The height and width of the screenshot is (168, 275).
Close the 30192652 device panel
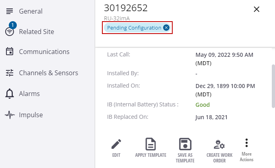257,9
